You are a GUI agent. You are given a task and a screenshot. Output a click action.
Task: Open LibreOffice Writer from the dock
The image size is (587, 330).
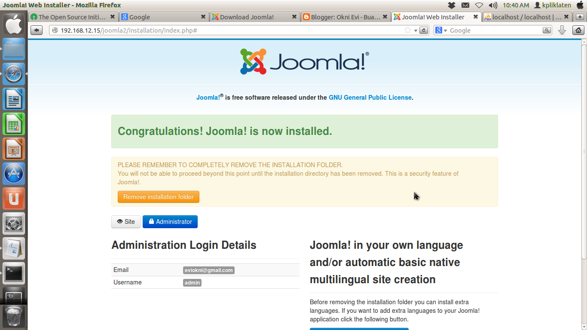[x=14, y=99]
